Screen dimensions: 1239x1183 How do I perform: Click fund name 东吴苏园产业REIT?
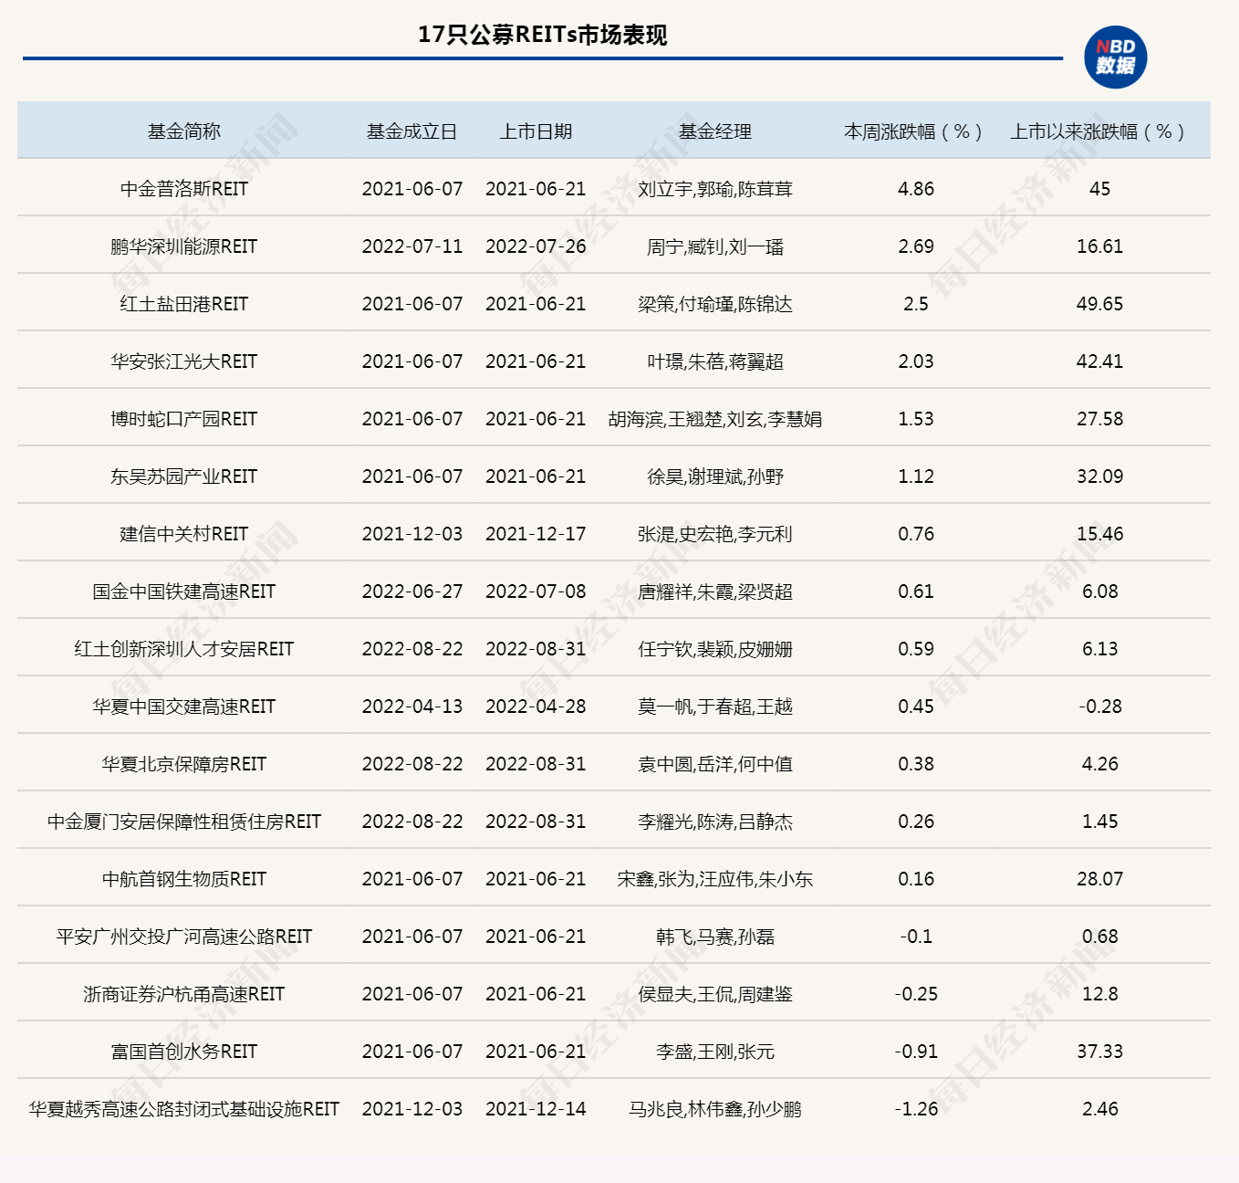(x=184, y=476)
